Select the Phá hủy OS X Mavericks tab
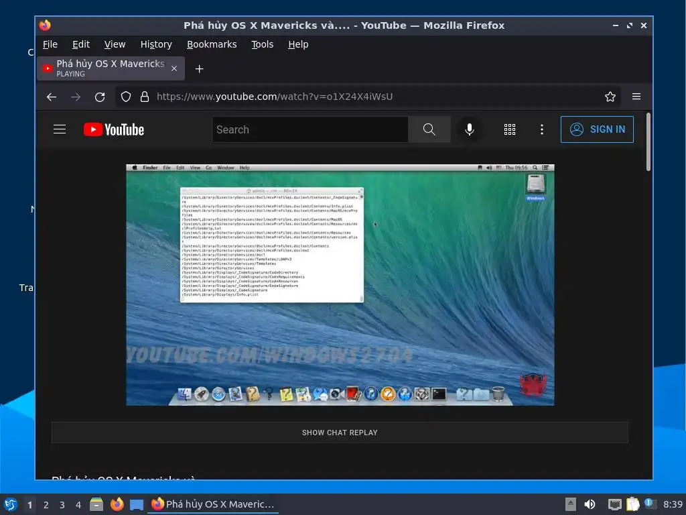 tap(111, 68)
